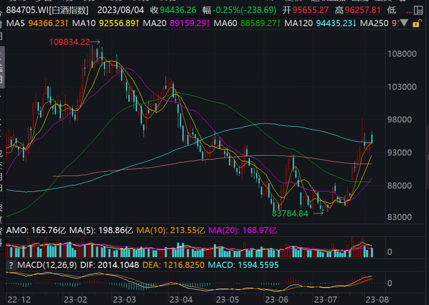The height and width of the screenshot is (305, 429).
Task: Click the 109834.22 high price marker
Action: point(69,42)
